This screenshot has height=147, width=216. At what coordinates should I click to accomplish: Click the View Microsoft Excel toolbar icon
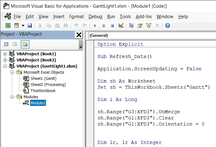[x=8, y=25]
